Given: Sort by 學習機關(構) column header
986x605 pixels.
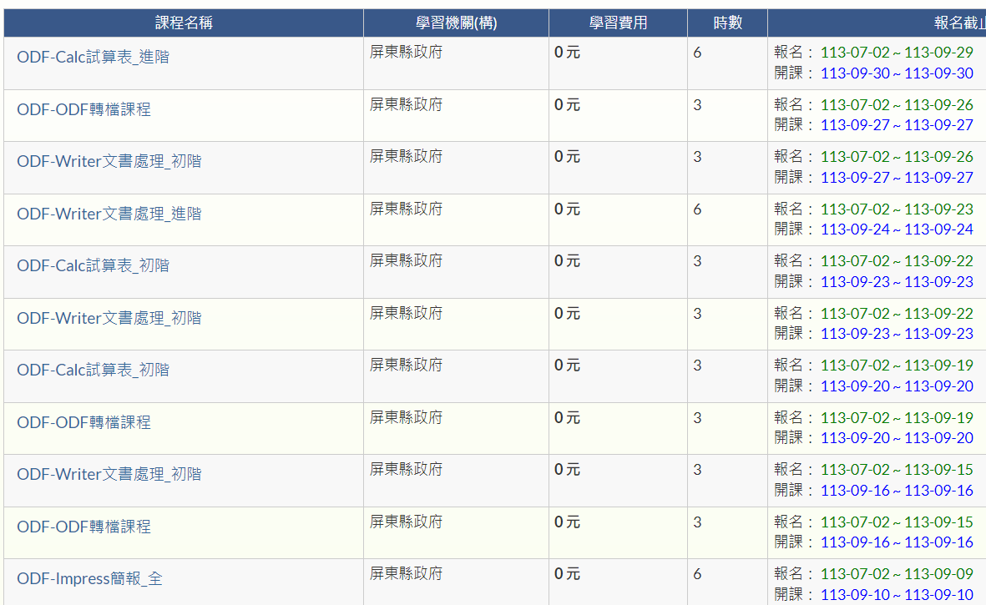Looking at the screenshot, I should click(456, 23).
